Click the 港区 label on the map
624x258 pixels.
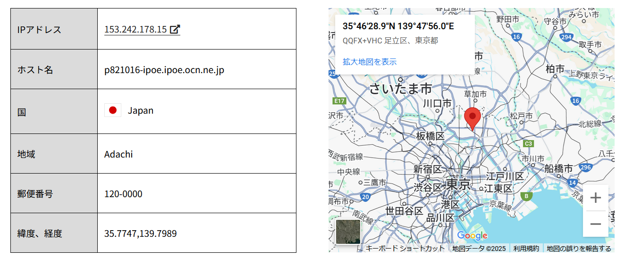[450, 204]
